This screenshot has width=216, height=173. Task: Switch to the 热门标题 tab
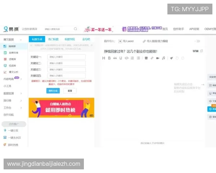(53, 39)
